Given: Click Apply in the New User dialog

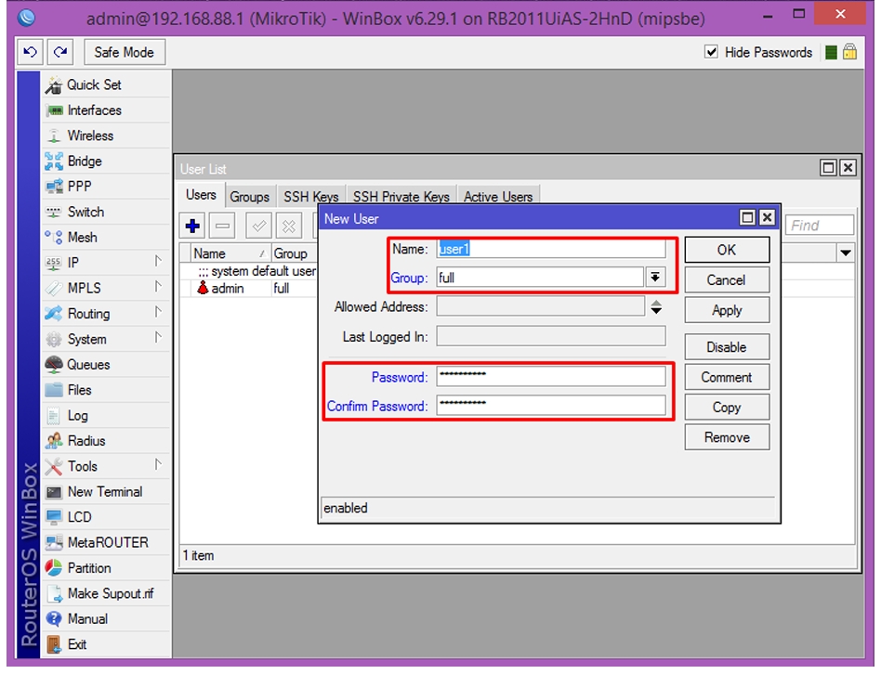Looking at the screenshot, I should [x=727, y=310].
